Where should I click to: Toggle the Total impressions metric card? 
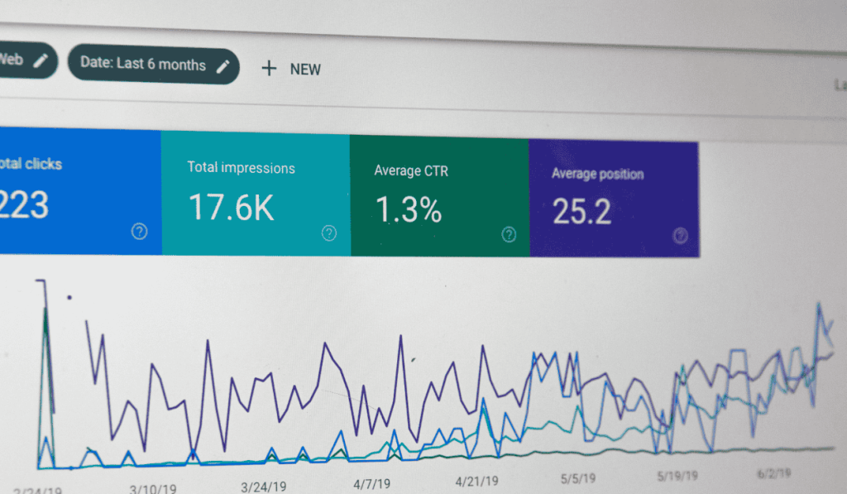[255, 194]
